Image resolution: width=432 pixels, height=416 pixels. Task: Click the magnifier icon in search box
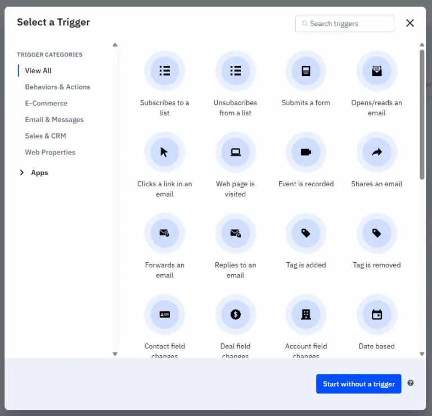coord(304,24)
